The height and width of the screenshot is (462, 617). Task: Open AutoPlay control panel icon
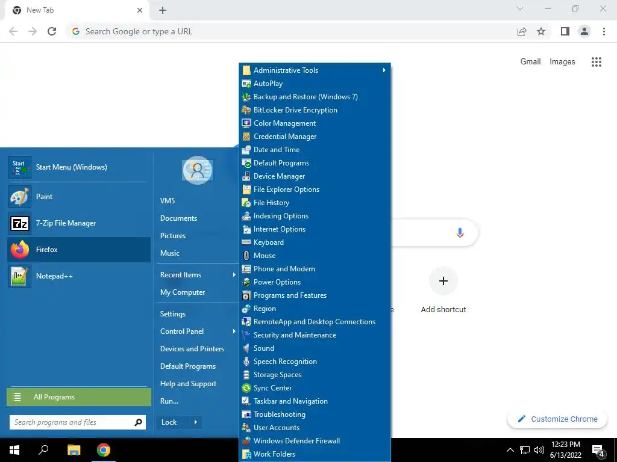(246, 84)
